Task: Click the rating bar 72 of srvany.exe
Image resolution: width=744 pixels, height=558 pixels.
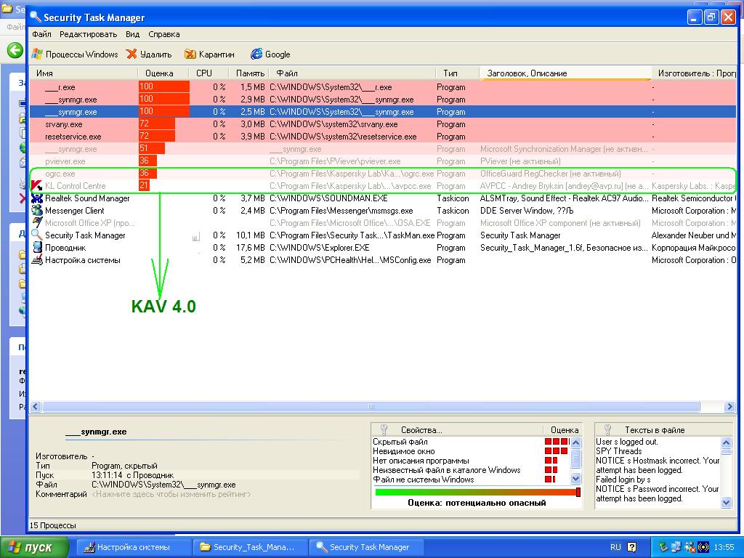Action: coord(157,124)
